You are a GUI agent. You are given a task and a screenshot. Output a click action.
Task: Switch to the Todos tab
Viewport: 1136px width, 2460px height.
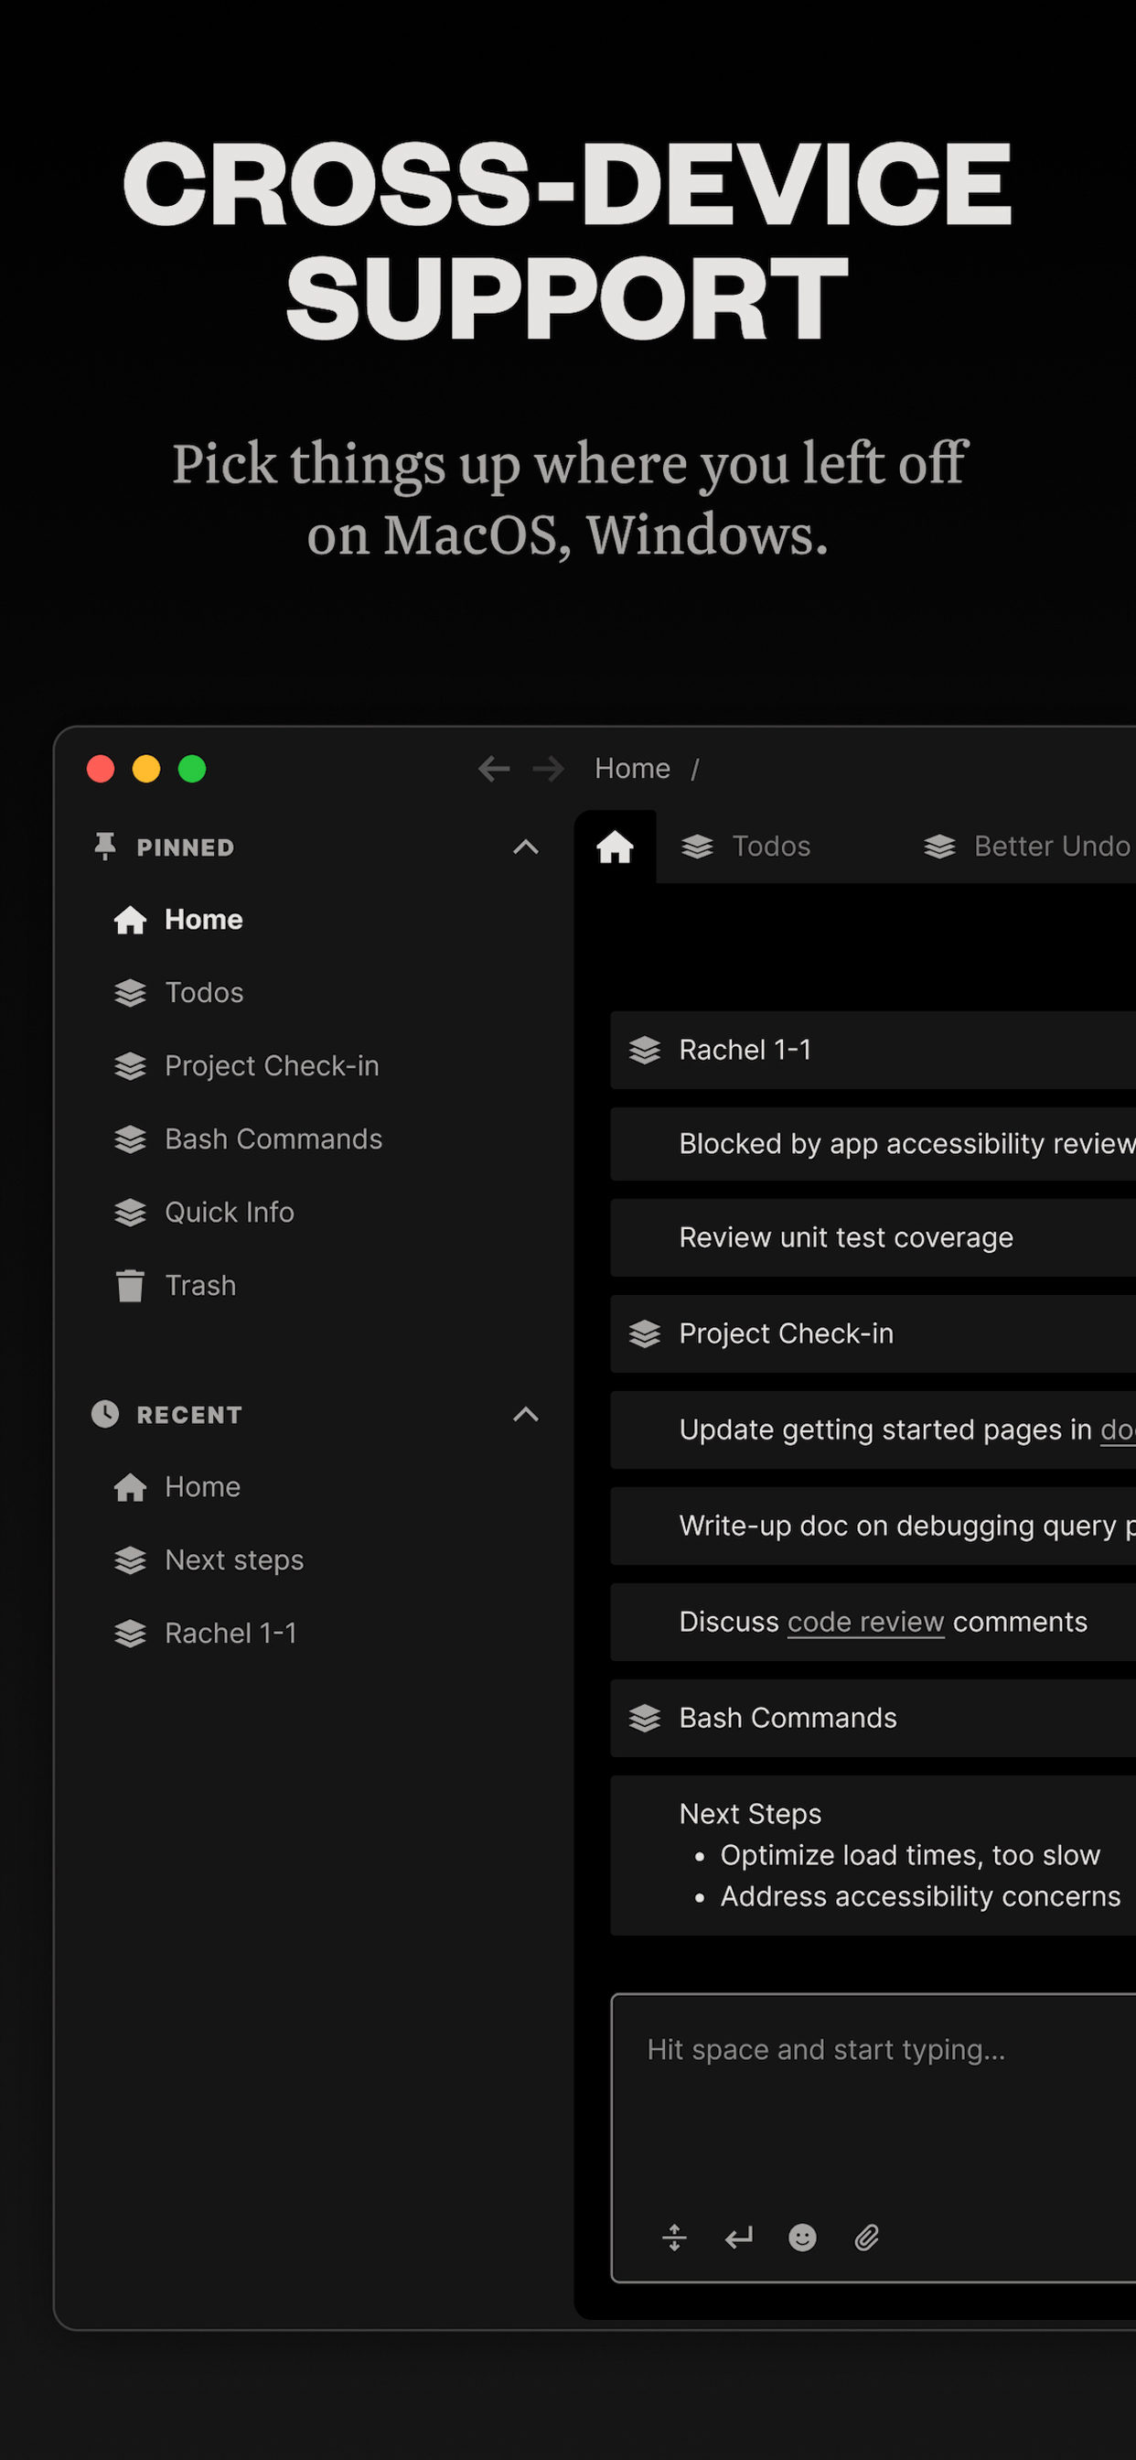pyautogui.click(x=745, y=847)
